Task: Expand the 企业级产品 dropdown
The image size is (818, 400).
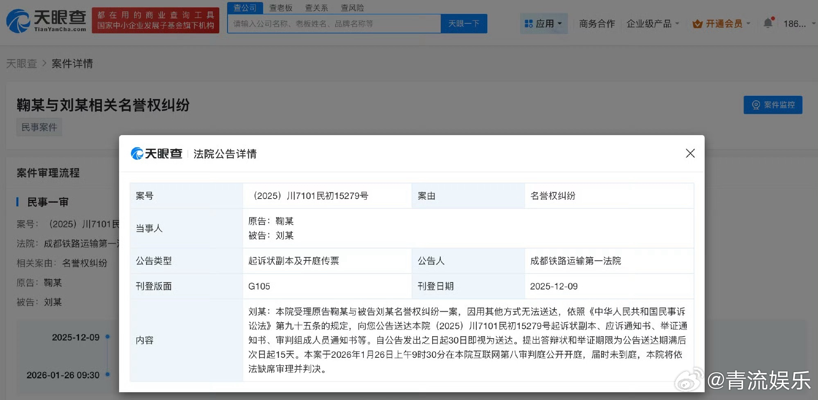Action: (649, 23)
